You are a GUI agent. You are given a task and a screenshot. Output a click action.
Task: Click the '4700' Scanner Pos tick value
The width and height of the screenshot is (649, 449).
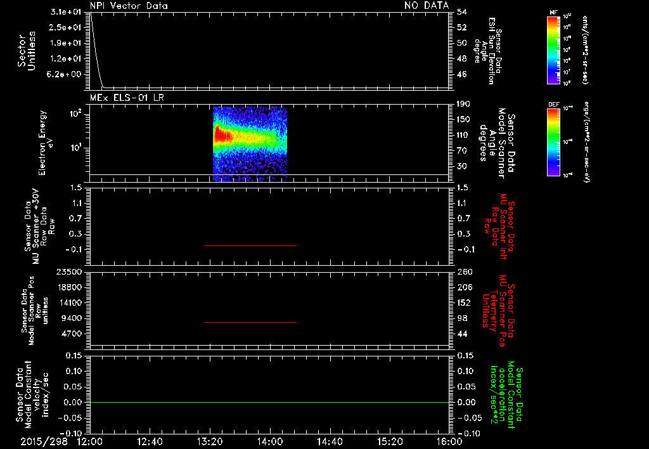(72, 334)
